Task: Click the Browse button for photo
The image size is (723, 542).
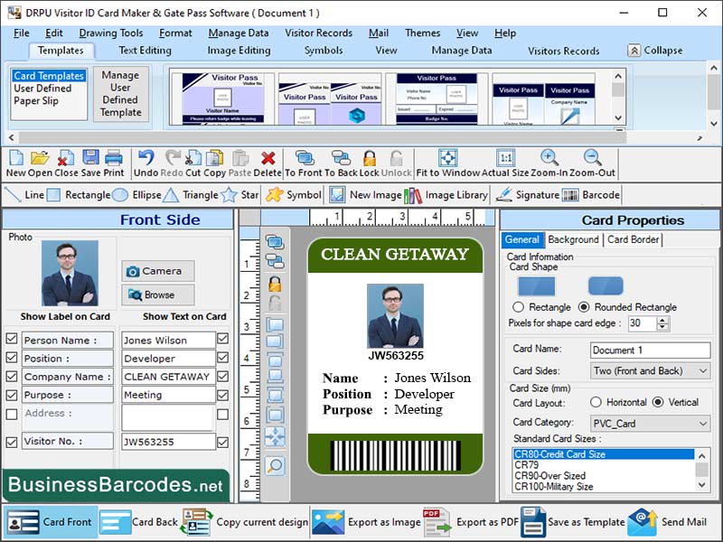Action: point(156,294)
